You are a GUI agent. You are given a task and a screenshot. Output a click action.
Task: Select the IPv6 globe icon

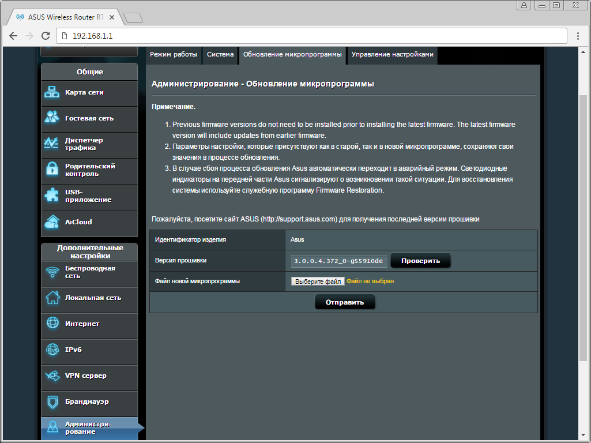coord(52,350)
